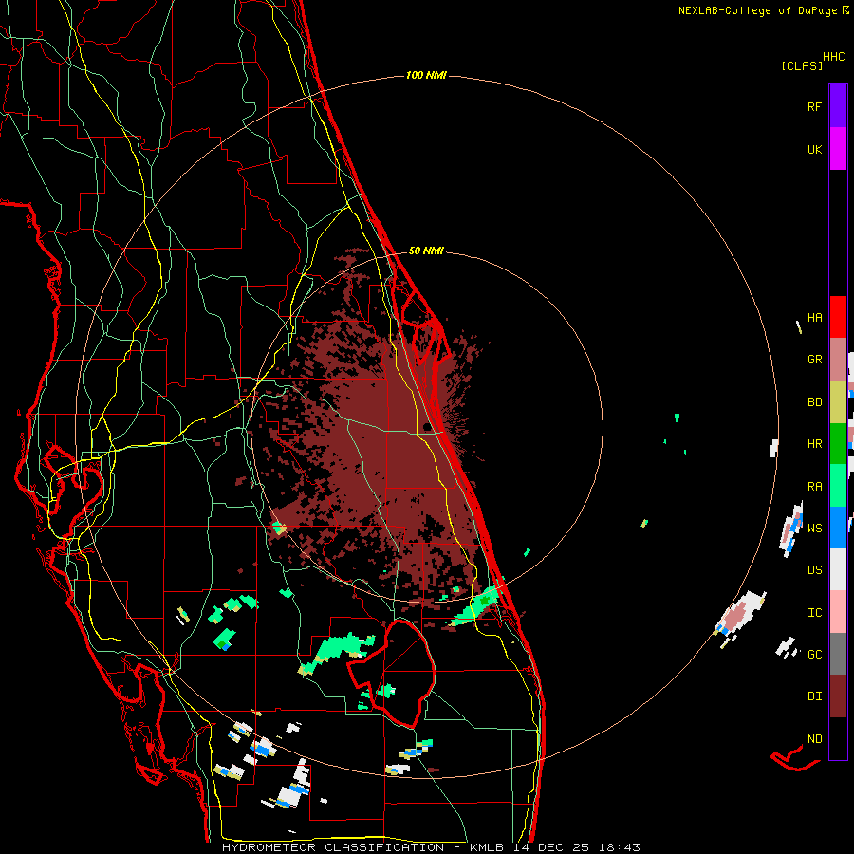Click the UK magenta legend swatch
This screenshot has width=854, height=854.
click(x=838, y=149)
